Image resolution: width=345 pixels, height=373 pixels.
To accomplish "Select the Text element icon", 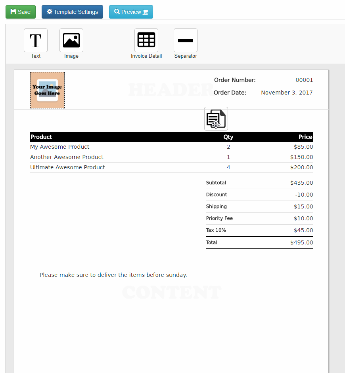I will pos(36,40).
